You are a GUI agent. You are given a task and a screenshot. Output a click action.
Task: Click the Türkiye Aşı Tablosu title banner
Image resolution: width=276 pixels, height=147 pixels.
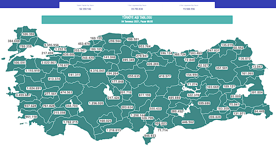pos(137,19)
